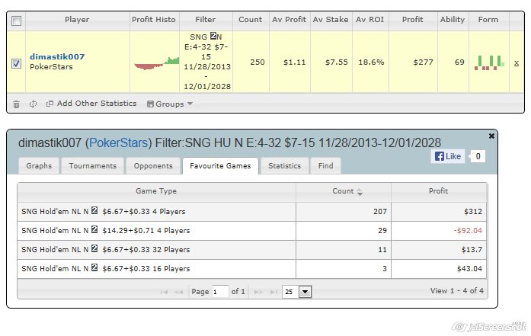531x336 pixels.
Task: Open the PokerStars link in panel title
Action: point(119,143)
